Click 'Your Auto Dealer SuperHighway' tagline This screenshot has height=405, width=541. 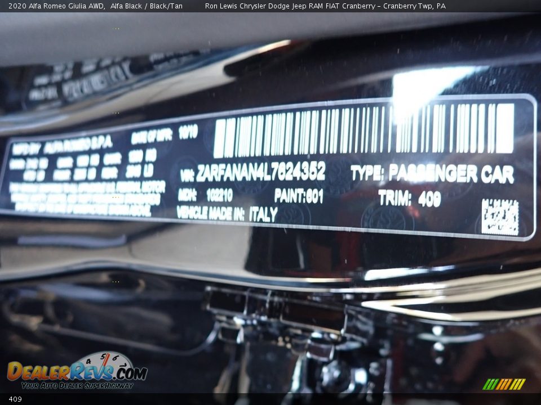[x=77, y=386]
